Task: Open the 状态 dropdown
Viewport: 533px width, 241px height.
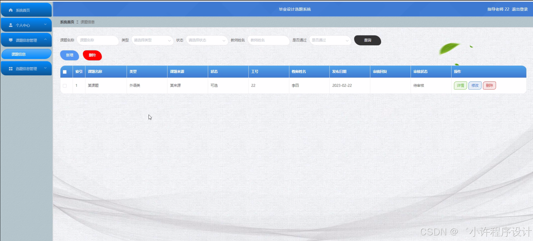Action: [x=207, y=40]
